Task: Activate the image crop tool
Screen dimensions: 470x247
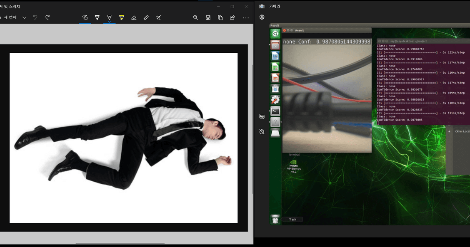Action: [158, 17]
